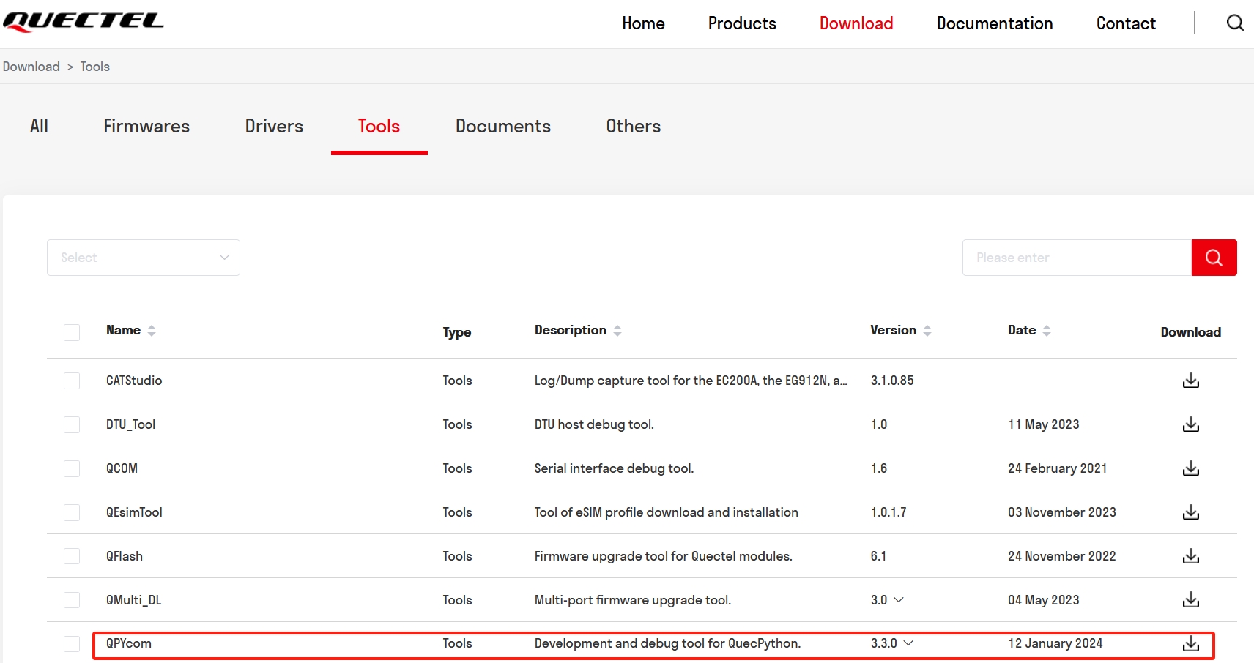The image size is (1254, 663).
Task: Click the QMulti_DL name
Action: pos(133,600)
